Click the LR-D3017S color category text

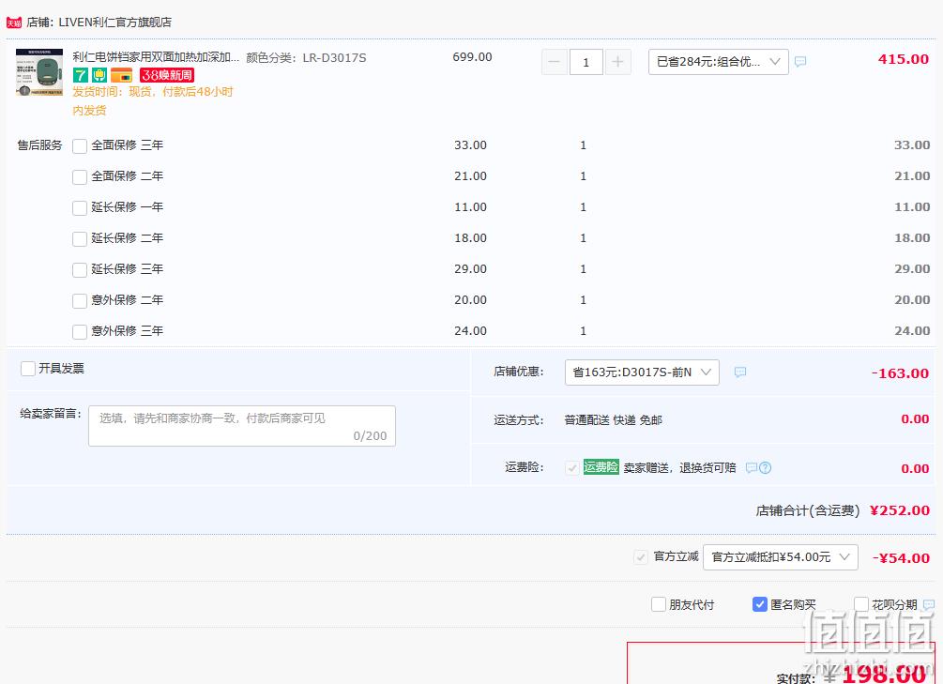click(334, 58)
